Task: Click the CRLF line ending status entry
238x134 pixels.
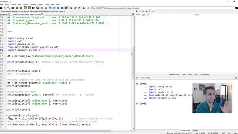Action: [223, 133]
